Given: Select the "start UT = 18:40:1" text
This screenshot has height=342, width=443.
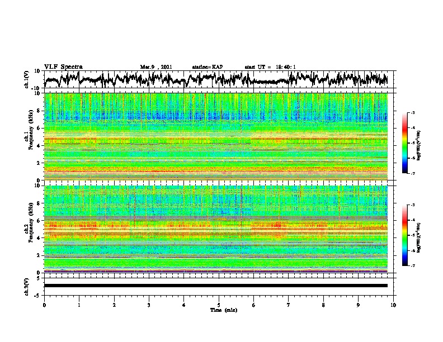Looking at the screenshot, I should point(270,67).
